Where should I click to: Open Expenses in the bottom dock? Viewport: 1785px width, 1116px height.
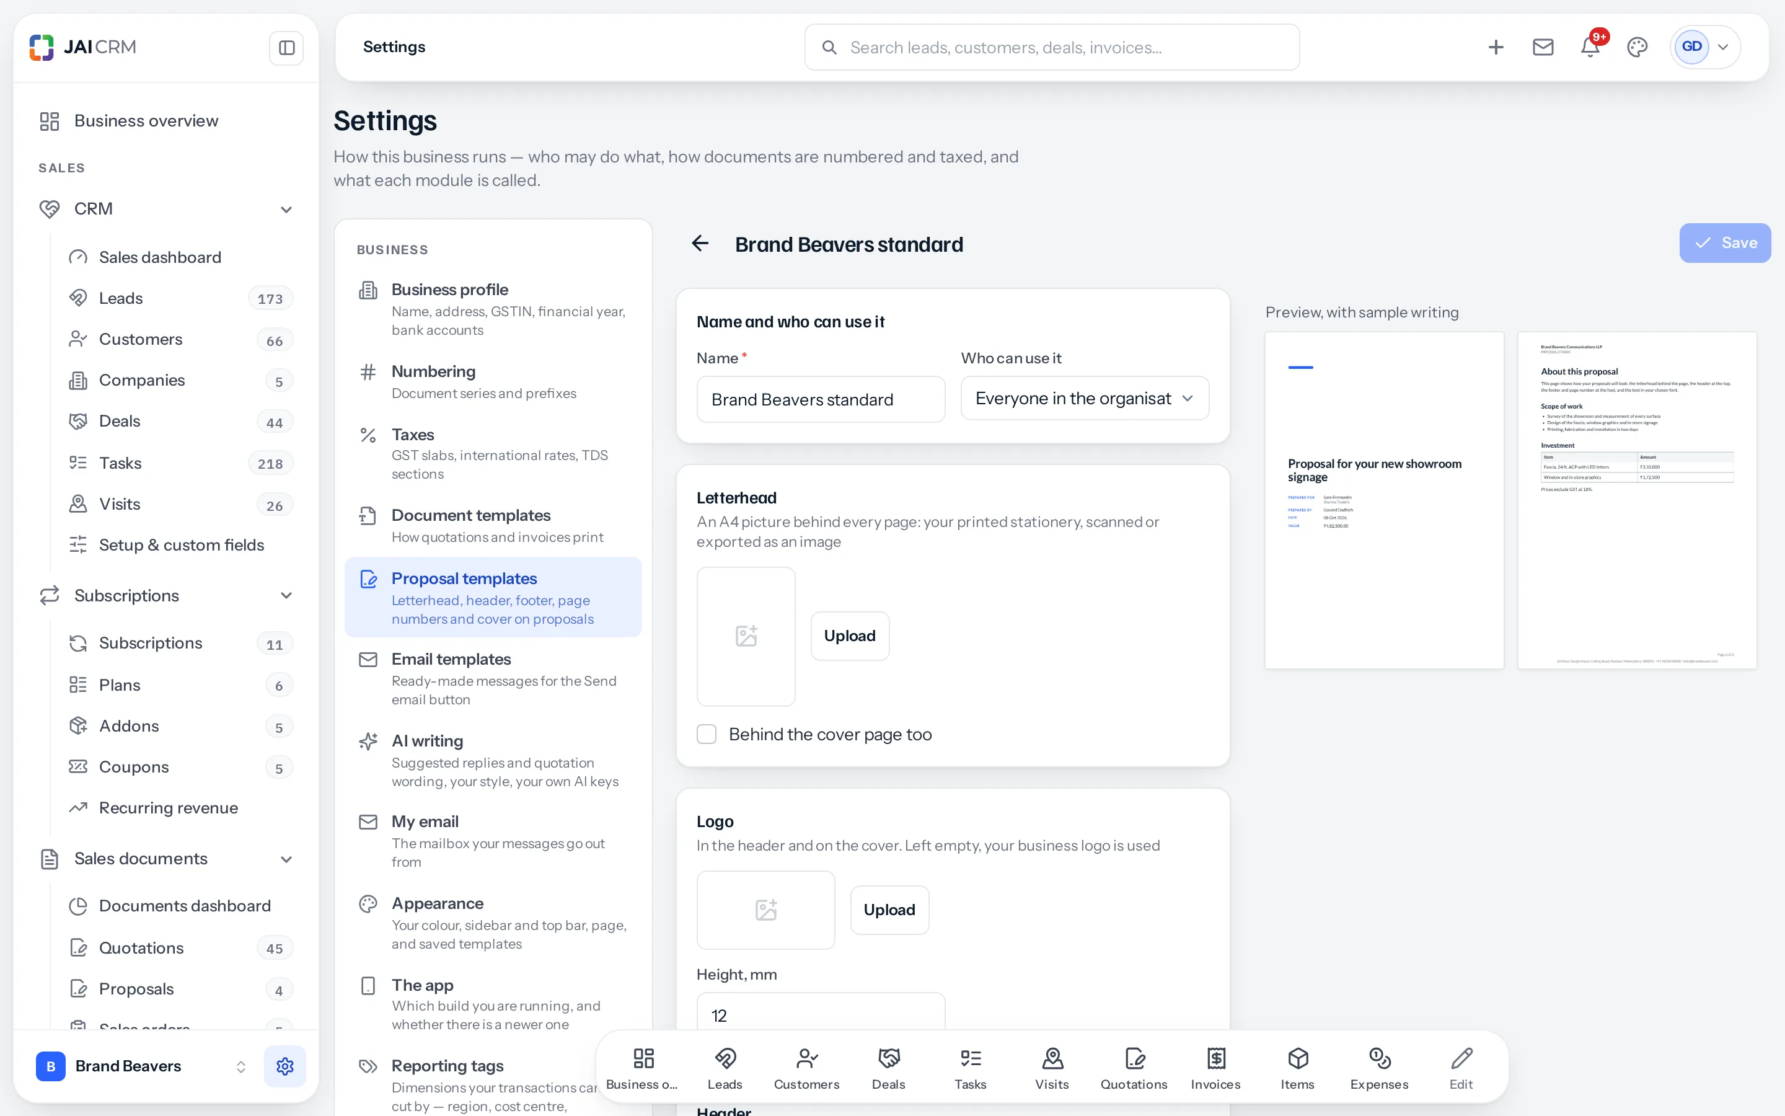(1379, 1068)
